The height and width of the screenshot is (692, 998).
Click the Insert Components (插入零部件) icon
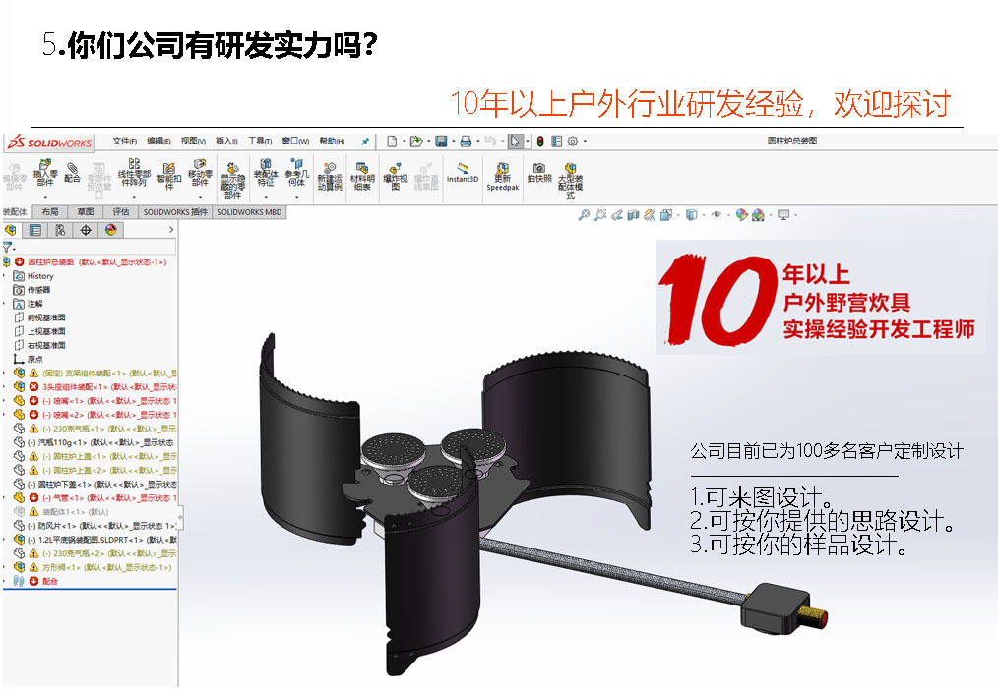coord(45,173)
